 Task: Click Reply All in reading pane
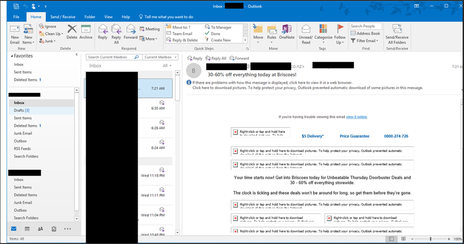click(x=216, y=58)
